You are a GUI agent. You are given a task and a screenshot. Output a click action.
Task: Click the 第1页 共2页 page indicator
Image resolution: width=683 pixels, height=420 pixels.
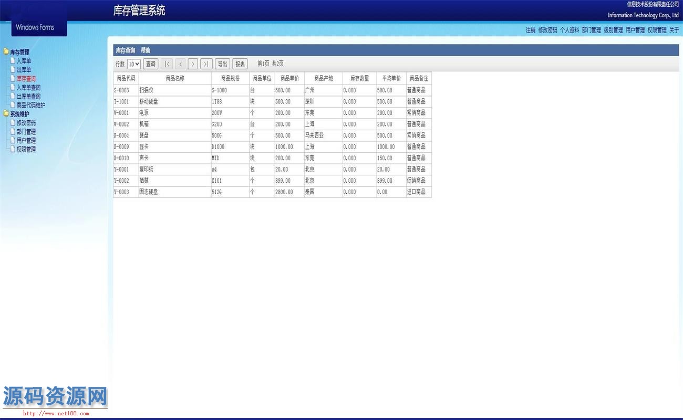point(271,64)
